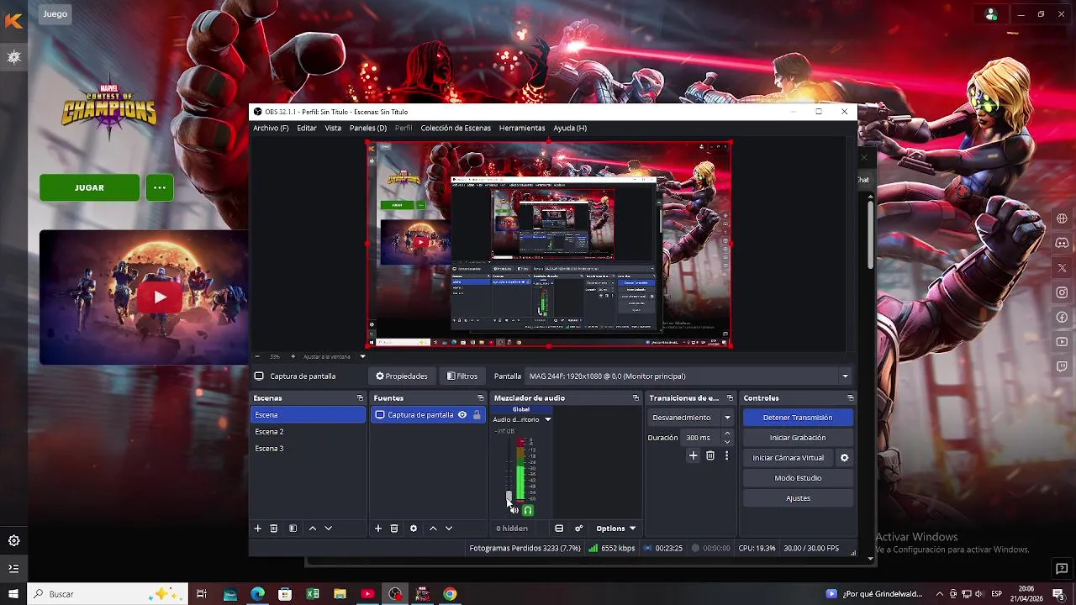Move scene up in Escenas toolbar

click(x=313, y=529)
